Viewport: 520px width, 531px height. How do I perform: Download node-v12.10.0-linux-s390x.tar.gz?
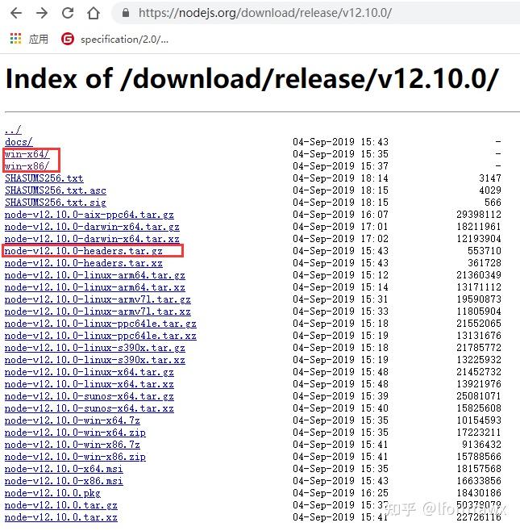(x=95, y=348)
